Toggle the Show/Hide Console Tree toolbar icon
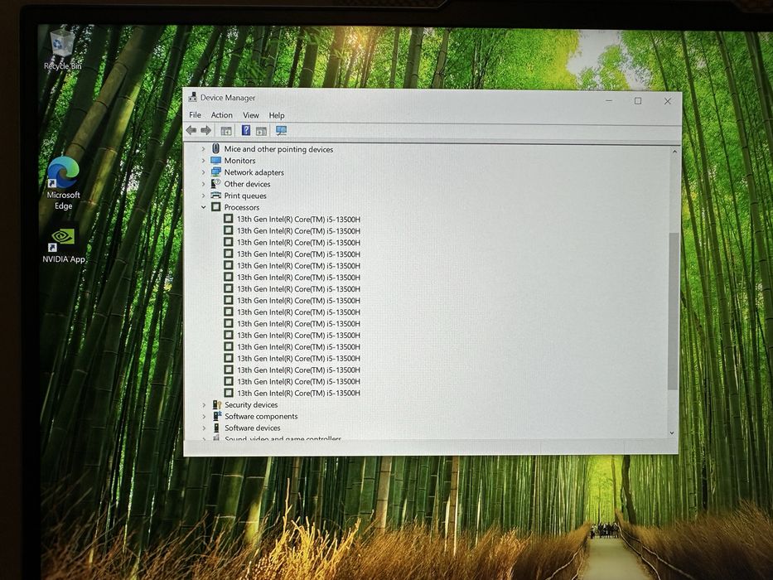Viewport: 773px width, 580px height. [226, 131]
